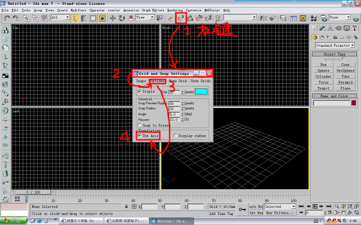The width and height of the screenshot is (361, 225).
Task: Click the Cylinder primitive button
Action: (x=323, y=76)
